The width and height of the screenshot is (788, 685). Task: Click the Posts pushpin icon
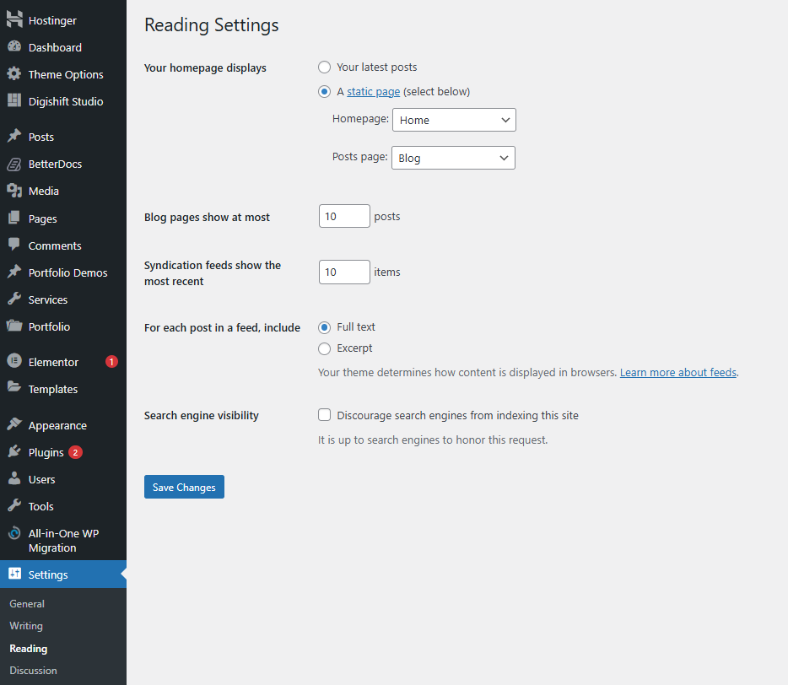coord(14,137)
